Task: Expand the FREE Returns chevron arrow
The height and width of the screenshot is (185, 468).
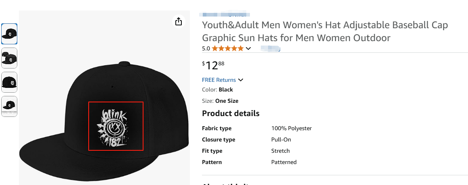Action: pyautogui.click(x=241, y=80)
